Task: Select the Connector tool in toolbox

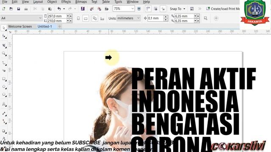Action: [x=4, y=121]
